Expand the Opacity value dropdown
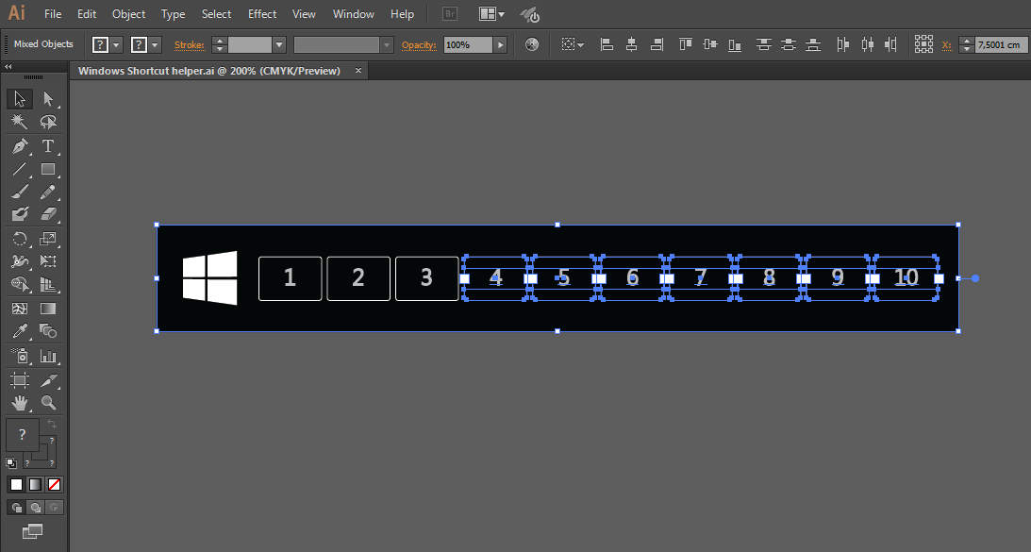Image resolution: width=1031 pixels, height=552 pixels. tap(500, 43)
